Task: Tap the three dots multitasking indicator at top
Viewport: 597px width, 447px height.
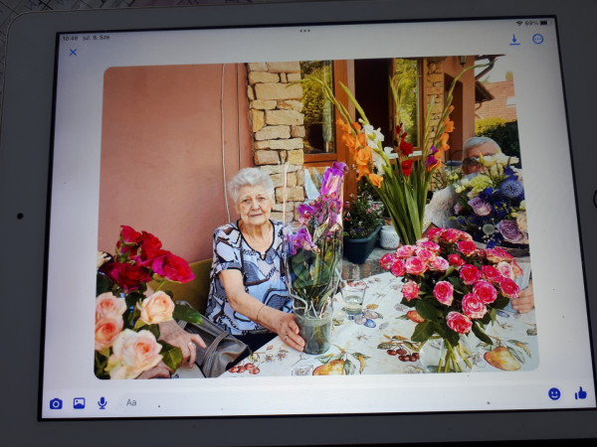Action: click(304, 31)
